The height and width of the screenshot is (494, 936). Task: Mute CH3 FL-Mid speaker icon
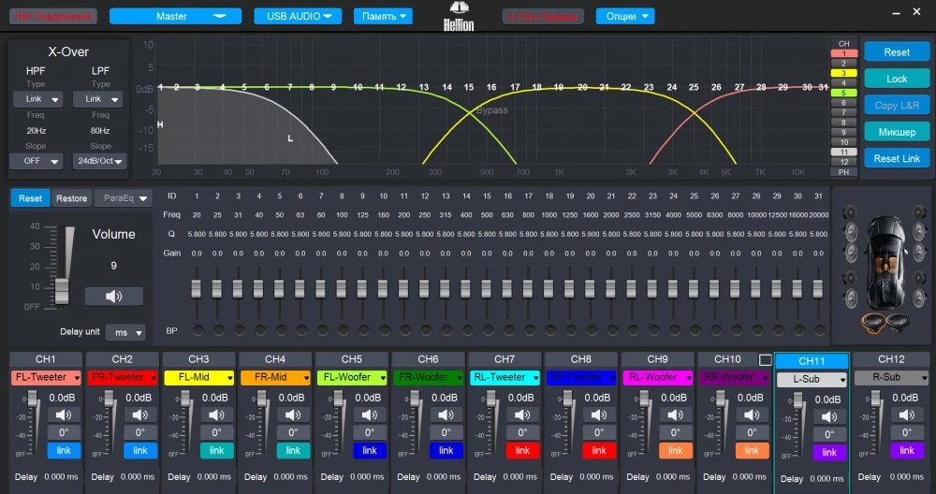tap(217, 414)
